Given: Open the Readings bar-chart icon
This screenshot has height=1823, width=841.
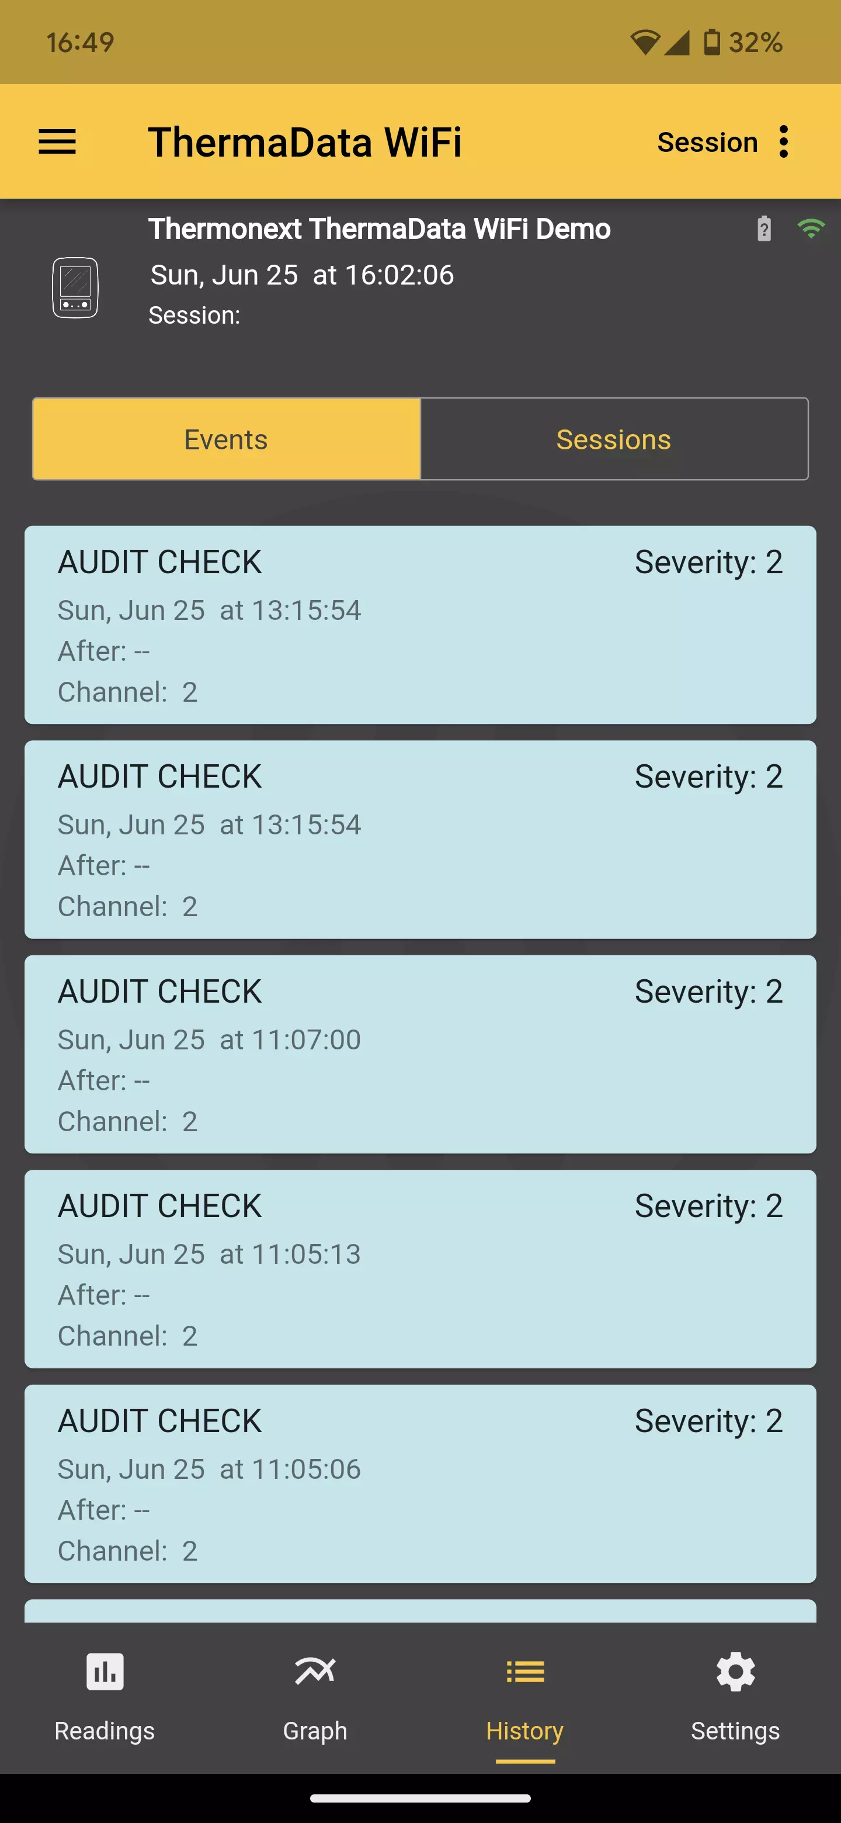Looking at the screenshot, I should coord(105,1671).
